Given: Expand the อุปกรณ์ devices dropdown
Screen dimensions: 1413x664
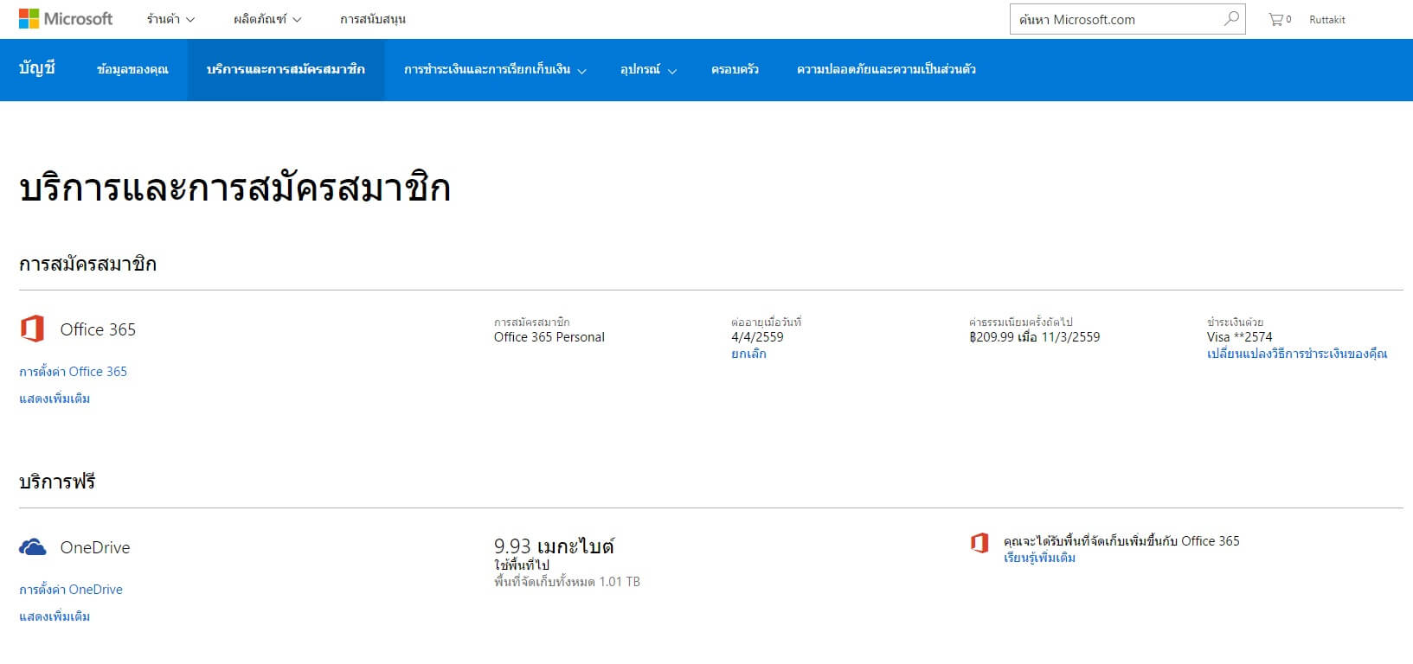Looking at the screenshot, I should pyautogui.click(x=648, y=69).
